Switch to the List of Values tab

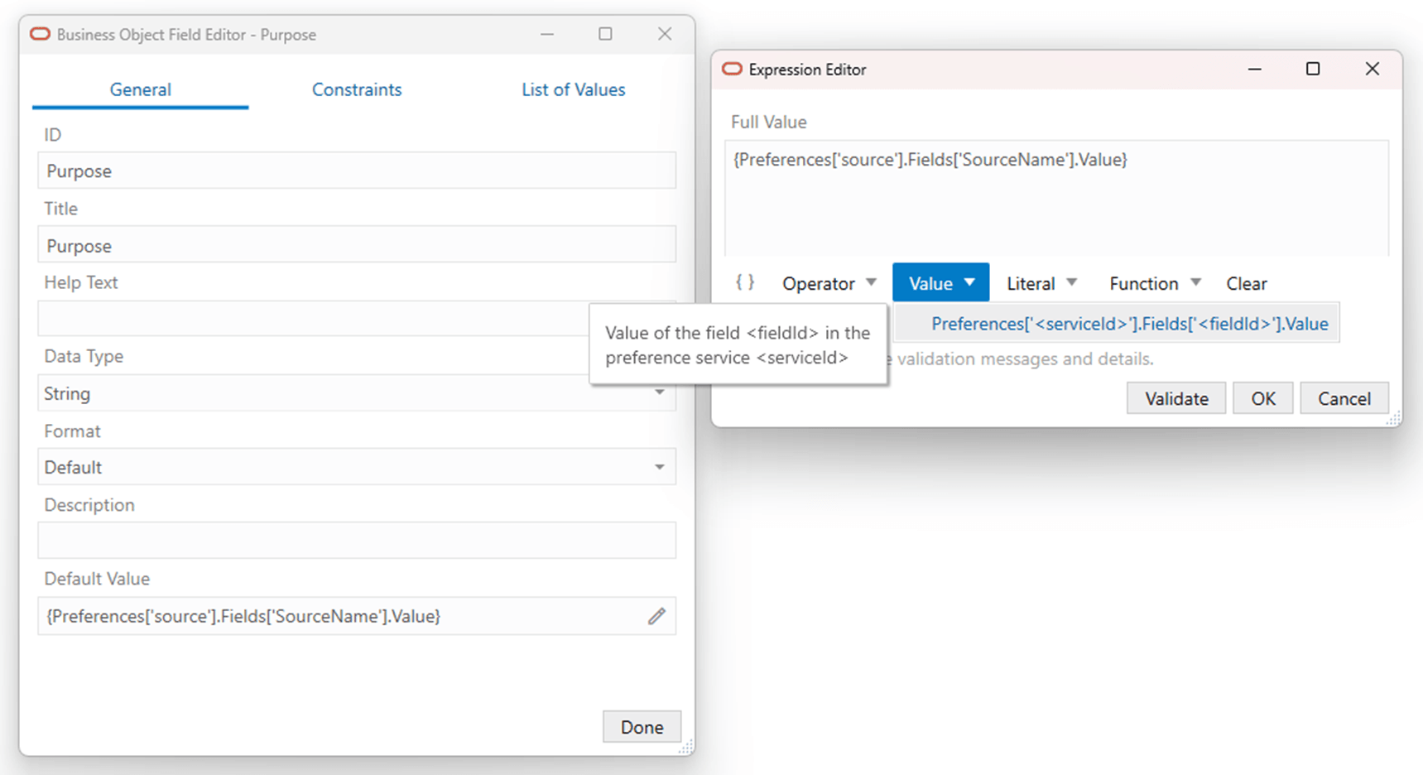coord(573,89)
